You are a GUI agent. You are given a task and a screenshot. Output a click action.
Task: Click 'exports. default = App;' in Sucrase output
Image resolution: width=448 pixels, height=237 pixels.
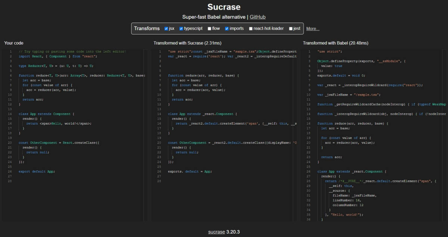point(190,172)
